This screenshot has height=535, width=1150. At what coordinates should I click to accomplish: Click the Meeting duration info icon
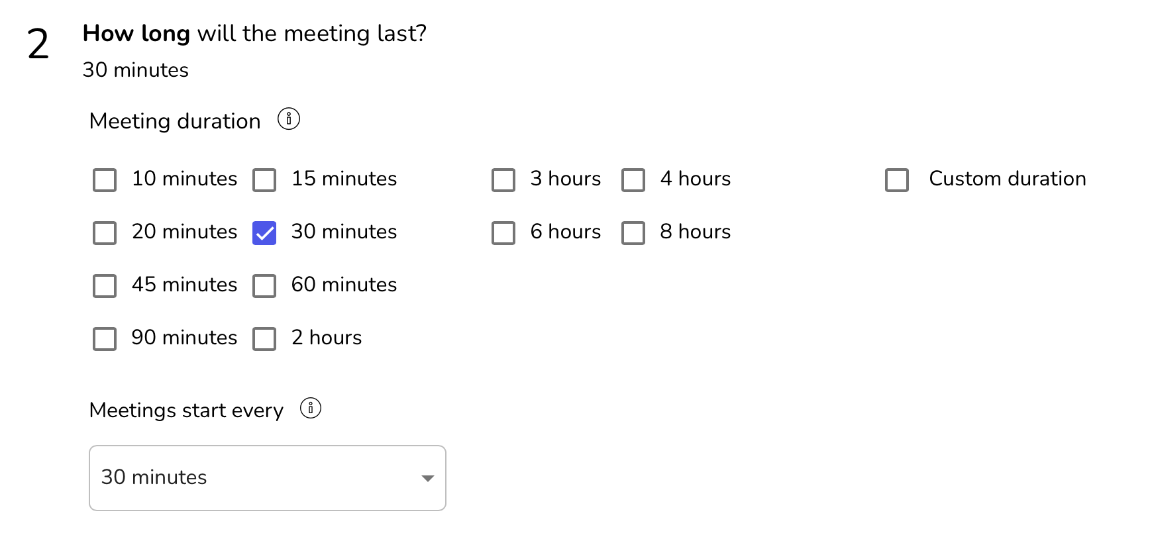click(288, 119)
